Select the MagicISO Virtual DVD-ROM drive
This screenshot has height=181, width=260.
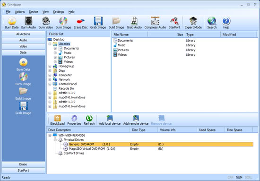click(x=92, y=149)
